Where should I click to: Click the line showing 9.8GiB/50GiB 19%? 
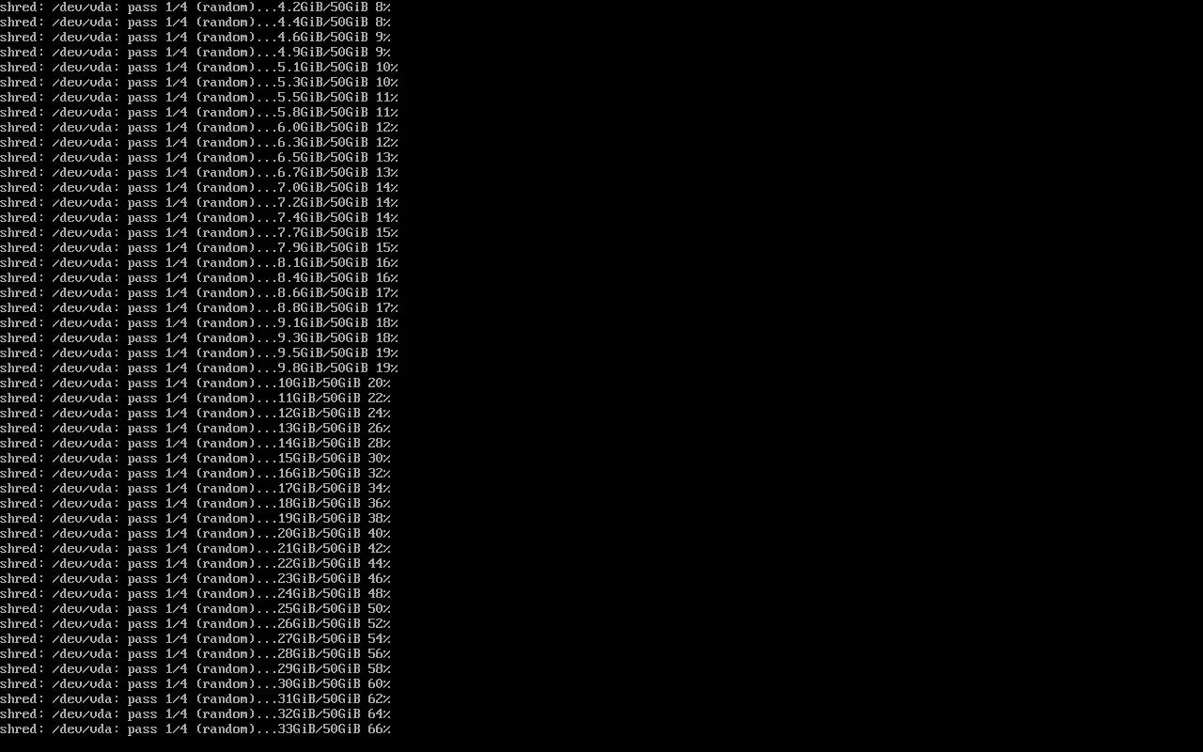[199, 368]
